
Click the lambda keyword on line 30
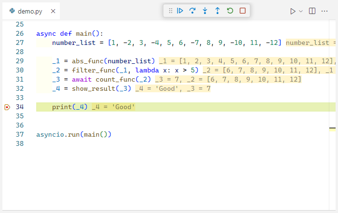click(147, 71)
